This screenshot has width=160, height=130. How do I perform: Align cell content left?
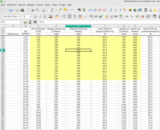pyautogui.click(x=64, y=16)
